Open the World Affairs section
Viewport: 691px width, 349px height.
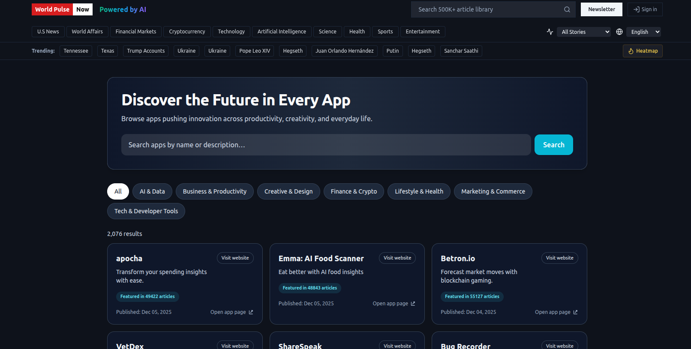click(87, 32)
